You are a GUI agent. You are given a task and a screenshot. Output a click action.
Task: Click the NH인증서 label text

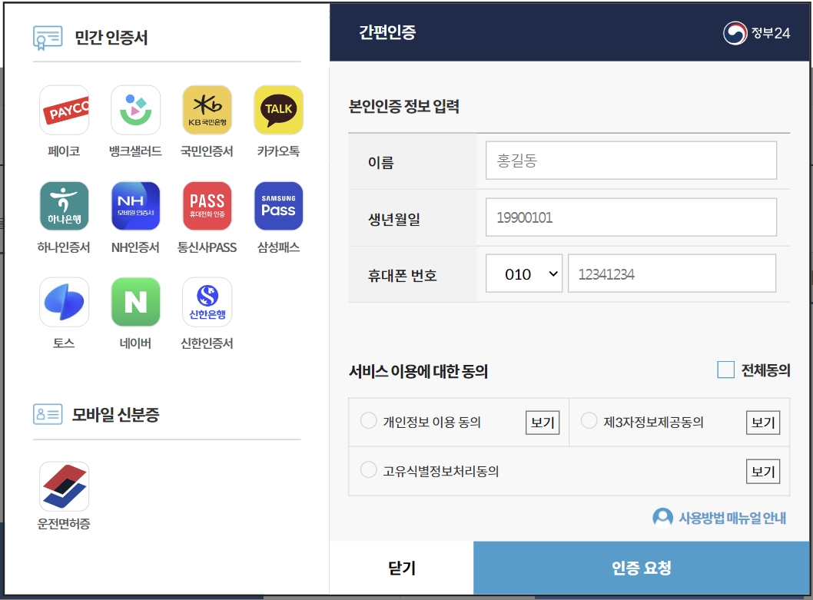pyautogui.click(x=135, y=247)
